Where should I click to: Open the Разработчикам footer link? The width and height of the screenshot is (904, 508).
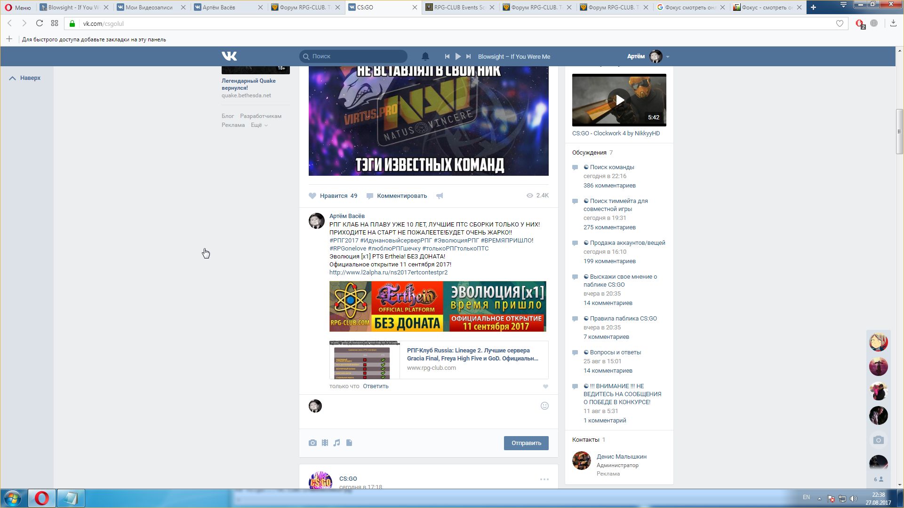[261, 116]
